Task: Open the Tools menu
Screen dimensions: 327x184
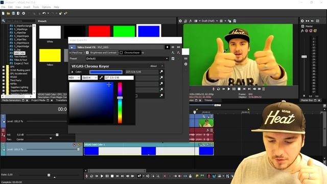Action: 36,7
